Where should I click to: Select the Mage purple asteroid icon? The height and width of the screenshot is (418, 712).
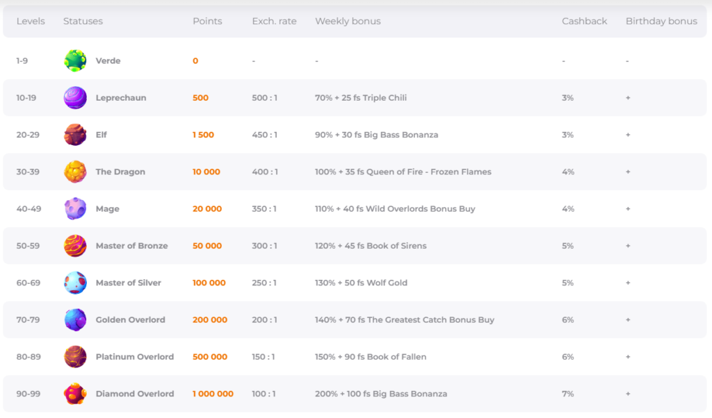coord(75,208)
